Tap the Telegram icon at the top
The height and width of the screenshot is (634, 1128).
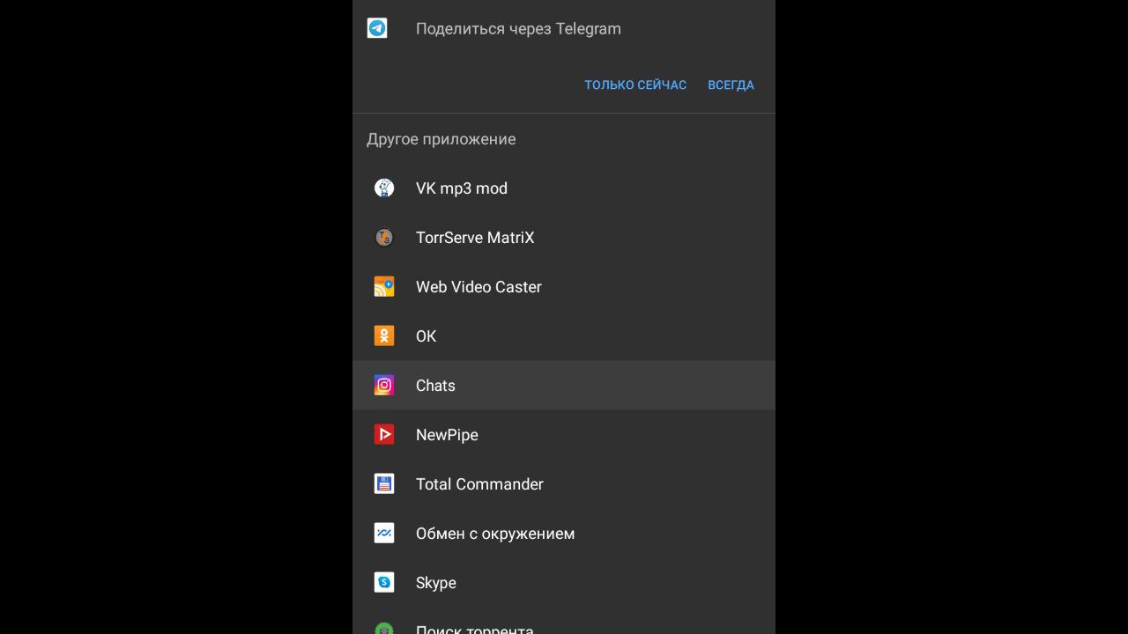tap(377, 28)
